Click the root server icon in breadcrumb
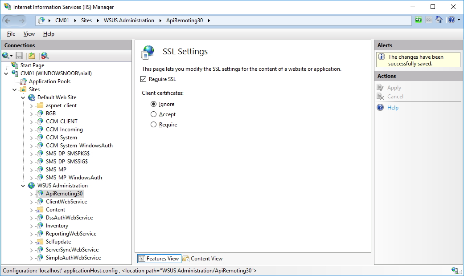The height and width of the screenshot is (276, 464). point(42,20)
